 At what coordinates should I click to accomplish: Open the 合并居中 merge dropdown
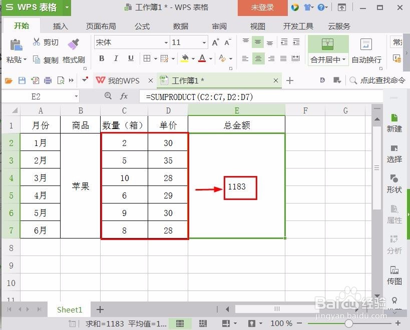click(x=344, y=59)
